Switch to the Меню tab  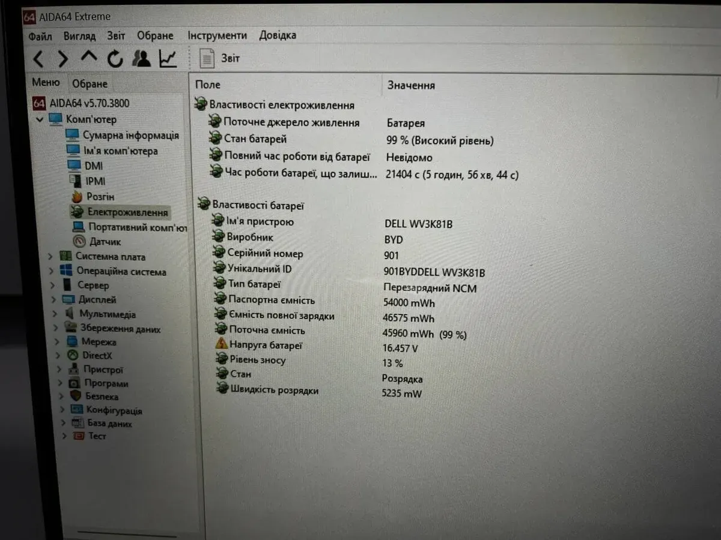[x=46, y=83]
